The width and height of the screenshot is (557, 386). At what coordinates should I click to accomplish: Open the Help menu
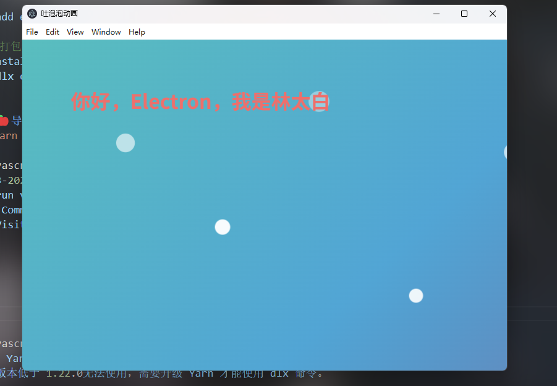pos(137,32)
